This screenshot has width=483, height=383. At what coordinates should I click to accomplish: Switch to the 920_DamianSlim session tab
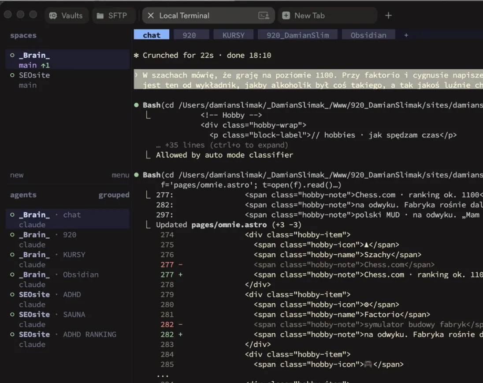pyautogui.click(x=297, y=35)
